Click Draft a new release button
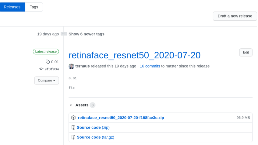 235,16
